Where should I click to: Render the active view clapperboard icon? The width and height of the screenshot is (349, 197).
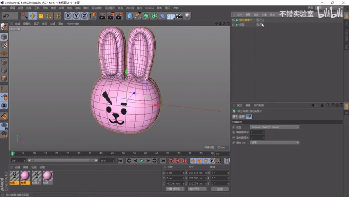click(102, 16)
